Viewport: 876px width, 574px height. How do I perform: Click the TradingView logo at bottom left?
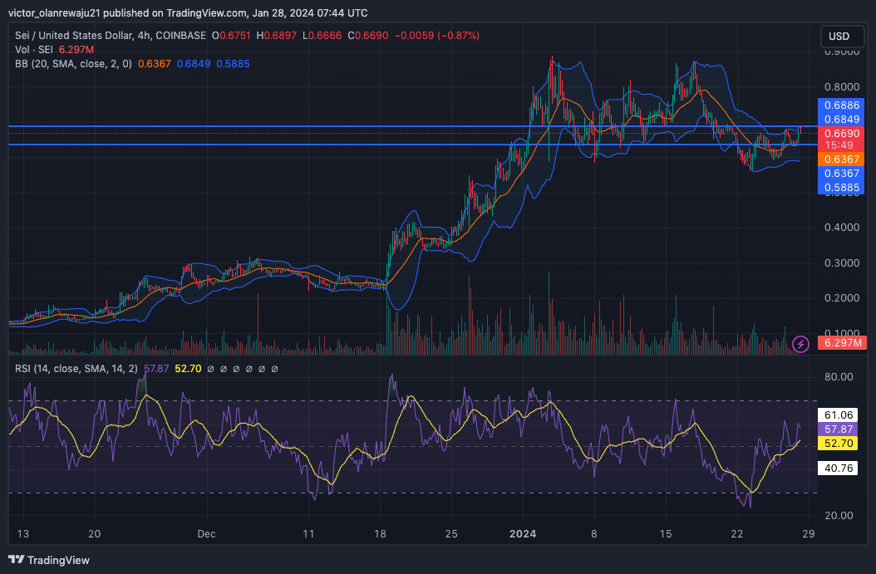[x=49, y=560]
